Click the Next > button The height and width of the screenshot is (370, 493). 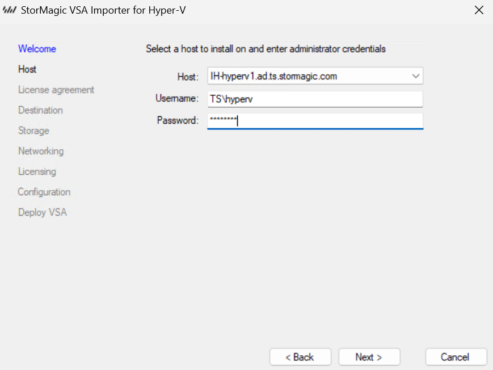(369, 357)
